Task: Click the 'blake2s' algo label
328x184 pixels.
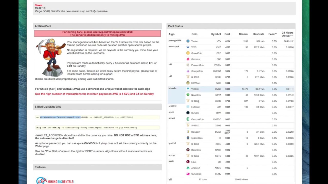Action: click(x=172, y=88)
